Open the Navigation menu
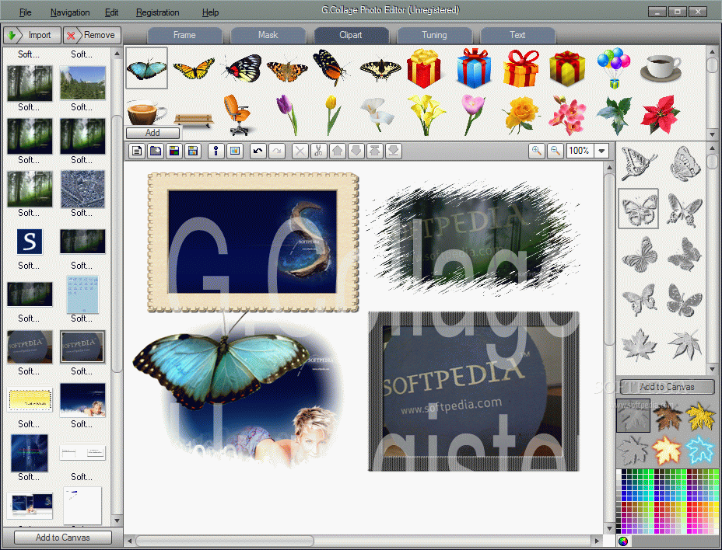The width and height of the screenshot is (722, 550). point(70,12)
